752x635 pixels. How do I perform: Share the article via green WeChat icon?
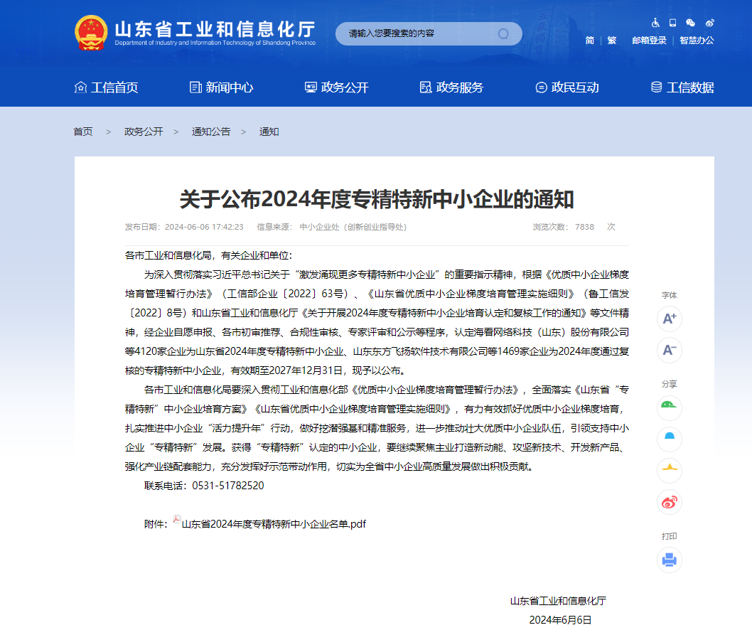click(669, 407)
